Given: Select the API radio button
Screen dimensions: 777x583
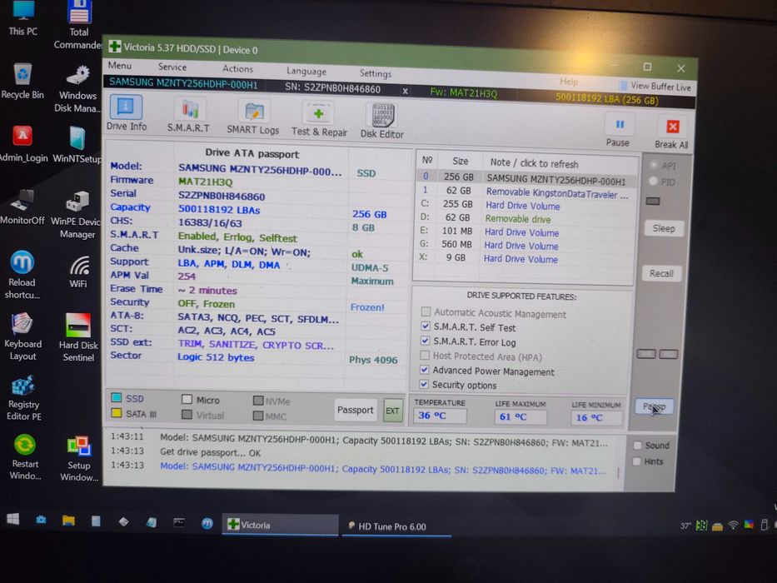Looking at the screenshot, I should pos(654,165).
